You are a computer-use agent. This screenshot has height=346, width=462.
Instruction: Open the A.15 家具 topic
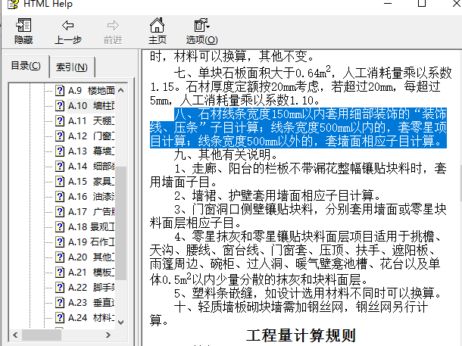point(91,182)
